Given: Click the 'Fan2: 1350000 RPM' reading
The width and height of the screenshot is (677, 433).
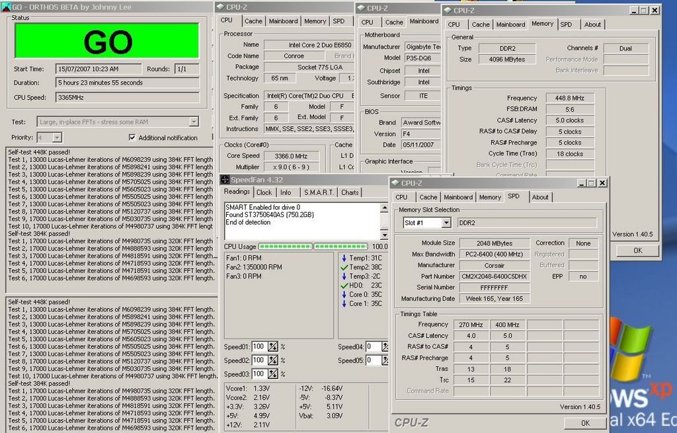Looking at the screenshot, I should tap(254, 267).
